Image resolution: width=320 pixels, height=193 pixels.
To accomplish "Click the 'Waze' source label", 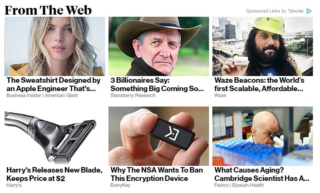I will [220, 95].
